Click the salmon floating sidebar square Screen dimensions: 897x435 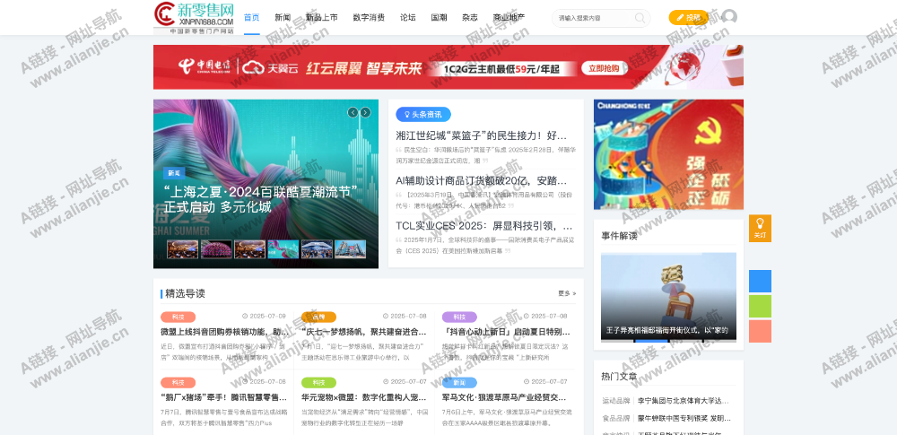click(x=760, y=331)
